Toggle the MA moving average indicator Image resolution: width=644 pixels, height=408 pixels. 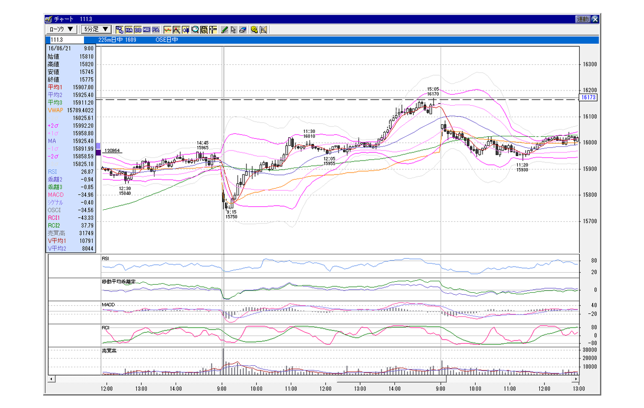tap(129, 30)
